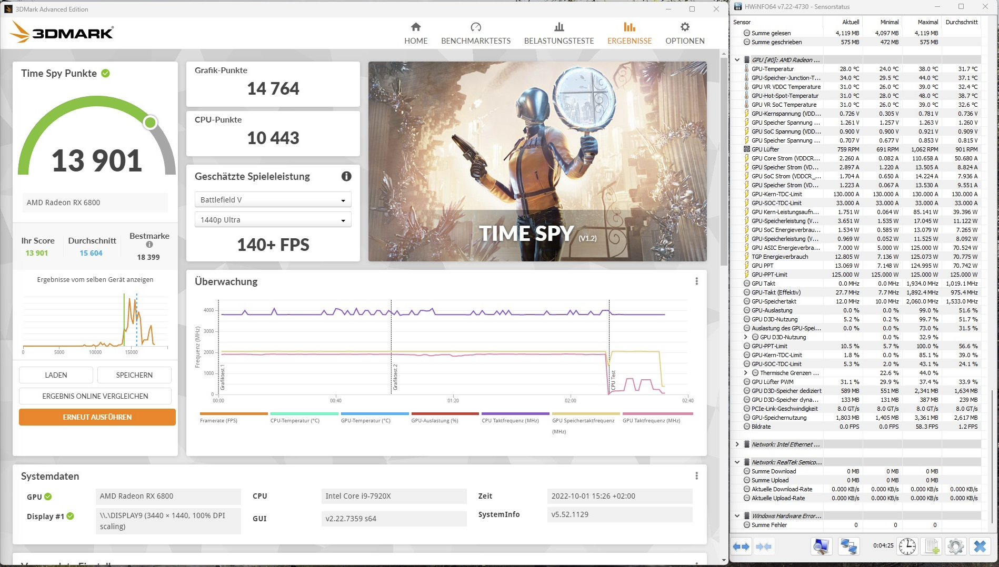999x567 pixels.
Task: Click the fan icon of the GPU Lüfter row
Action: [746, 149]
